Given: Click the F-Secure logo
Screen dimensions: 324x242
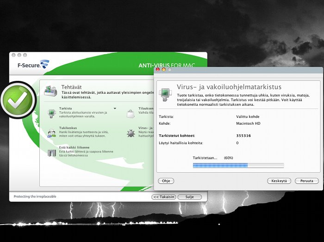Looking at the screenshot, I should tap(33, 64).
